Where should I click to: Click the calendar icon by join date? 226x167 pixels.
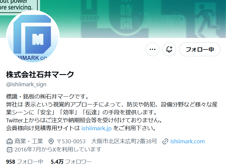click(x=9, y=149)
